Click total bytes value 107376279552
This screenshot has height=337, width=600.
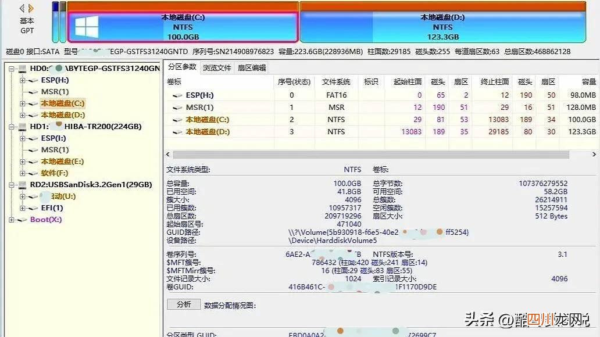pyautogui.click(x=543, y=184)
